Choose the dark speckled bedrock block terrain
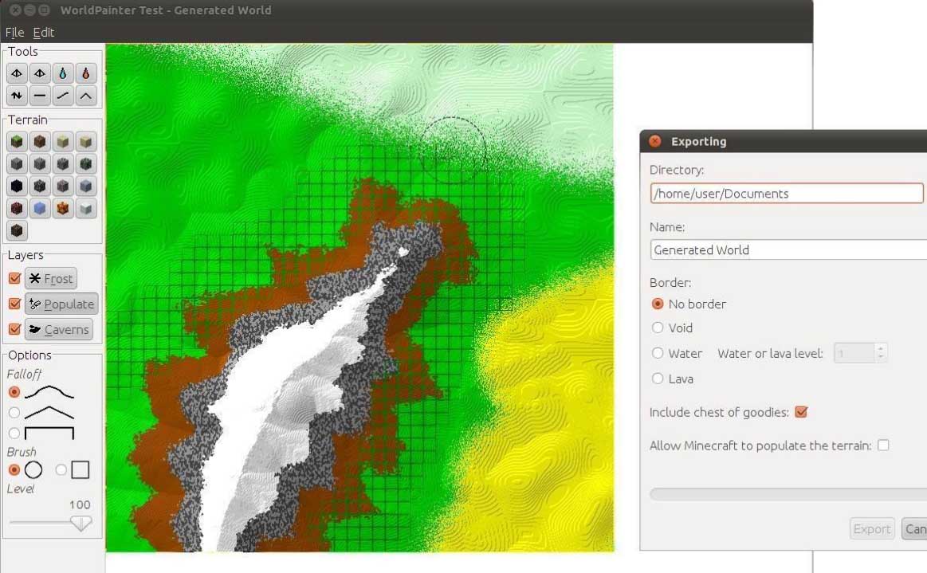Viewport: 927px width, 573px height. [40, 186]
